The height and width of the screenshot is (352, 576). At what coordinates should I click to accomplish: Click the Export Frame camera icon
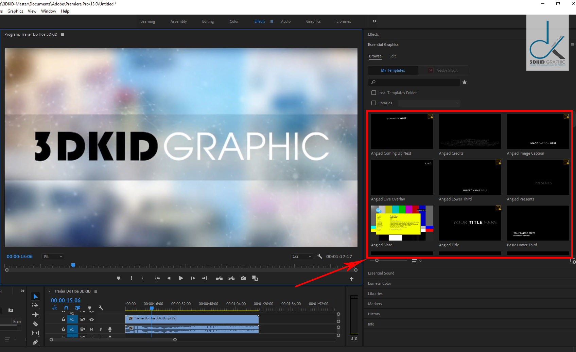tap(243, 278)
